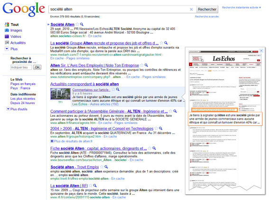The image size is (269, 200).
Task: Switch to Actualités results
Action: (18, 43)
